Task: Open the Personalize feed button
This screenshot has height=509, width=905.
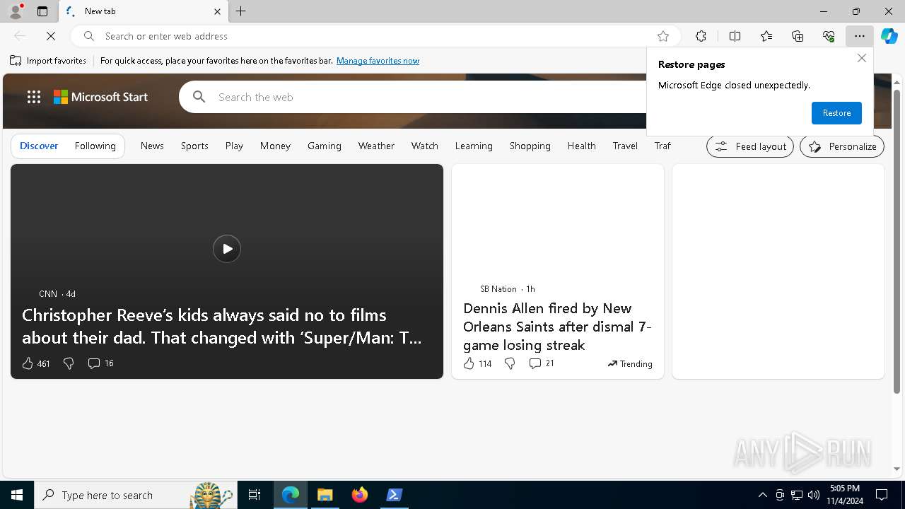Action: coord(842,146)
